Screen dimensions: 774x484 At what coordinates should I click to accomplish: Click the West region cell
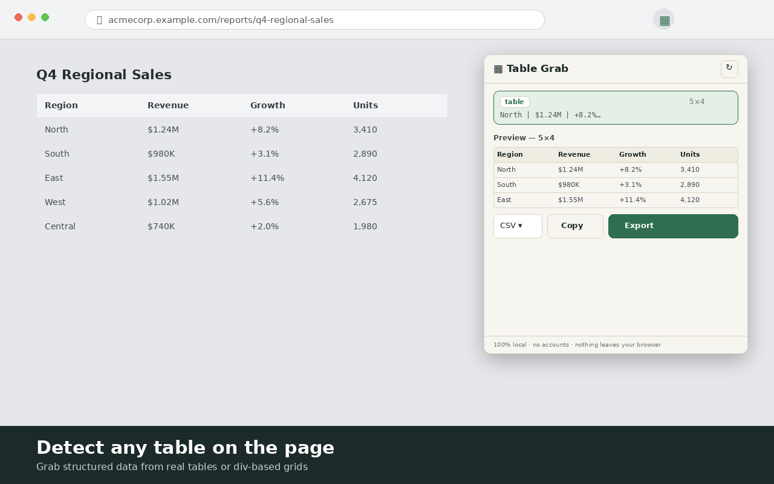pyautogui.click(x=55, y=202)
